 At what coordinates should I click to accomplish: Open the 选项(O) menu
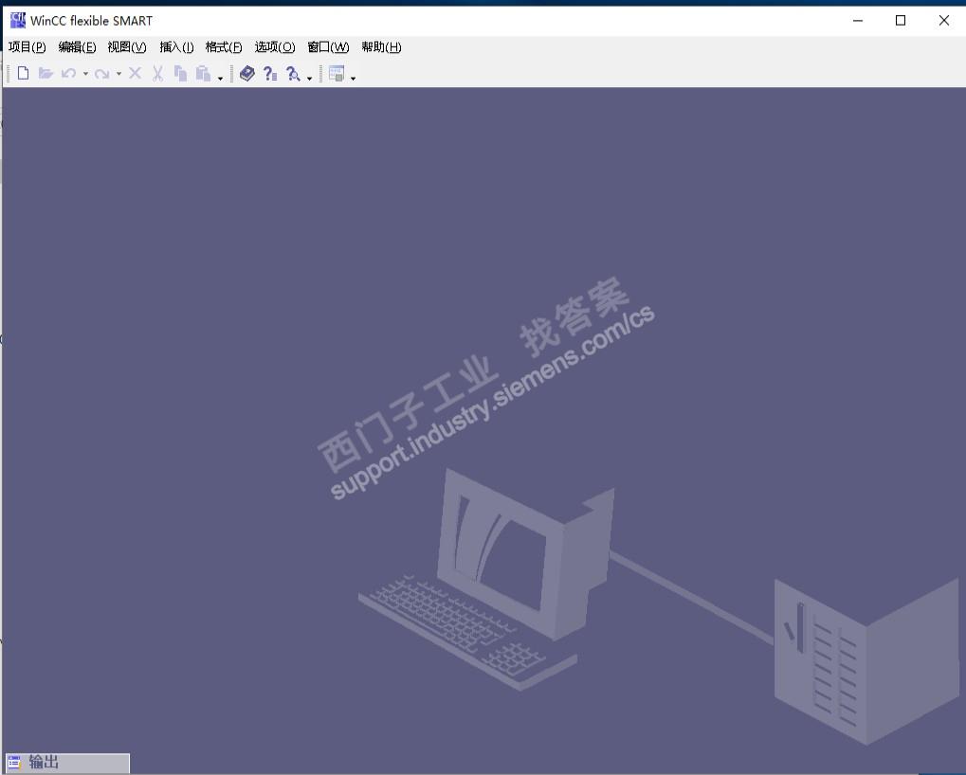[x=275, y=46]
